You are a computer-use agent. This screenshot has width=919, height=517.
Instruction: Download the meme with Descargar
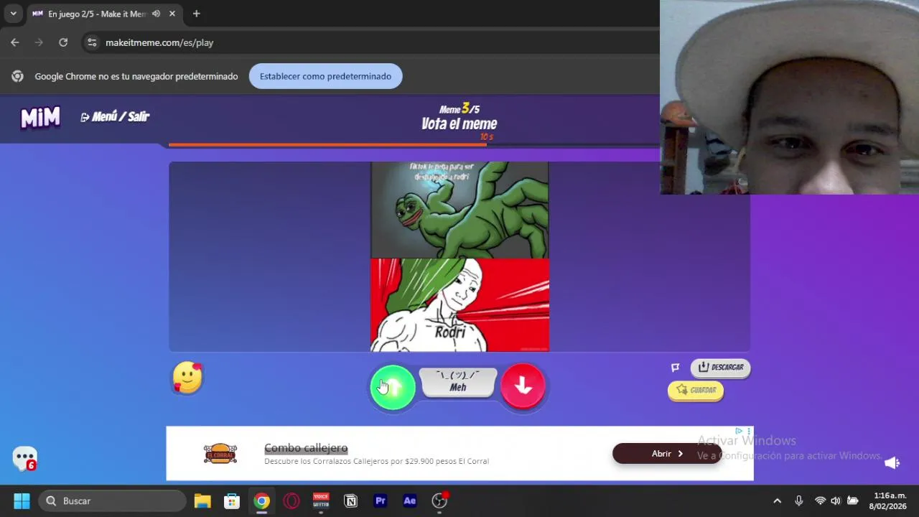[x=720, y=368]
